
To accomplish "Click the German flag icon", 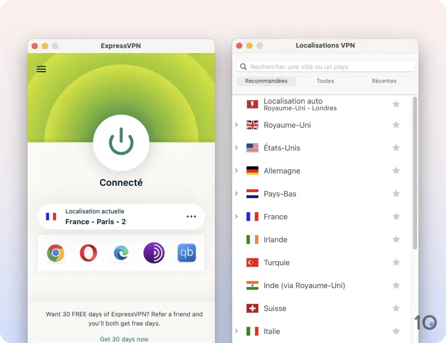I will [252, 171].
